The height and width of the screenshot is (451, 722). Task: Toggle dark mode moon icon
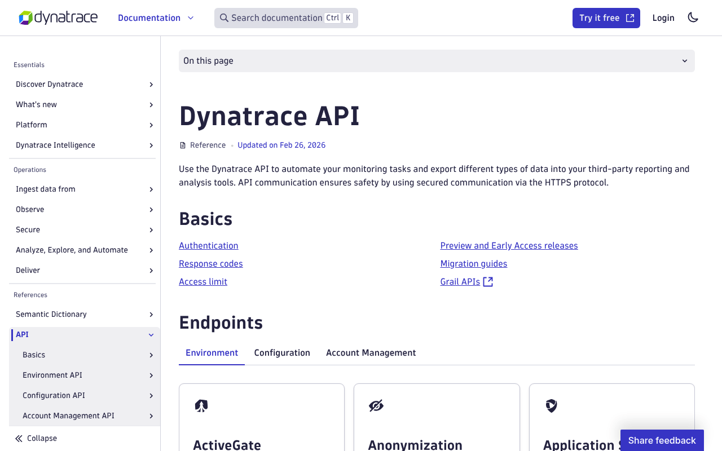pyautogui.click(x=693, y=17)
